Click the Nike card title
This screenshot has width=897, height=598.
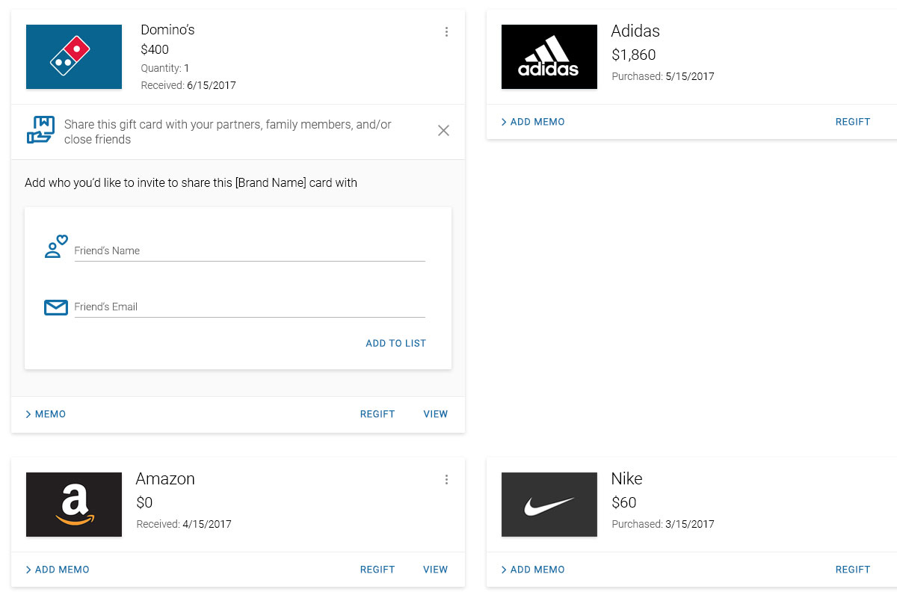[626, 479]
